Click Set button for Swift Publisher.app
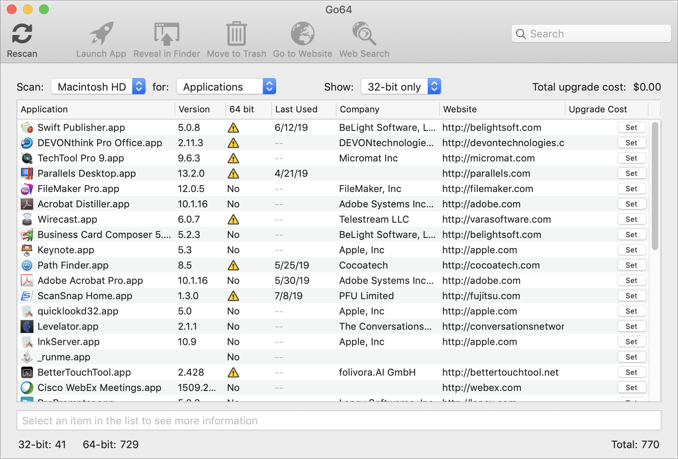Image resolution: width=678 pixels, height=459 pixels. point(632,128)
